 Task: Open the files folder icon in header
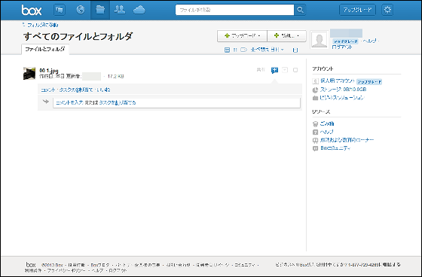click(100, 10)
